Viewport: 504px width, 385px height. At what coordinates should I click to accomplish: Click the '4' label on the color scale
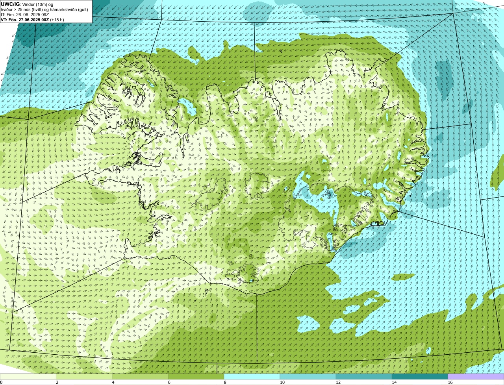pyautogui.click(x=113, y=382)
